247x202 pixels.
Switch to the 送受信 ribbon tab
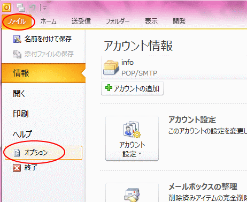click(81, 21)
